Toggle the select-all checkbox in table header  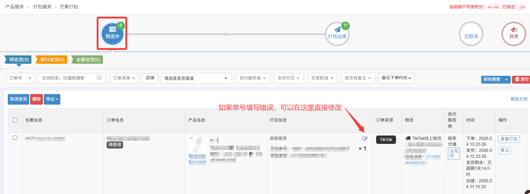[15, 120]
